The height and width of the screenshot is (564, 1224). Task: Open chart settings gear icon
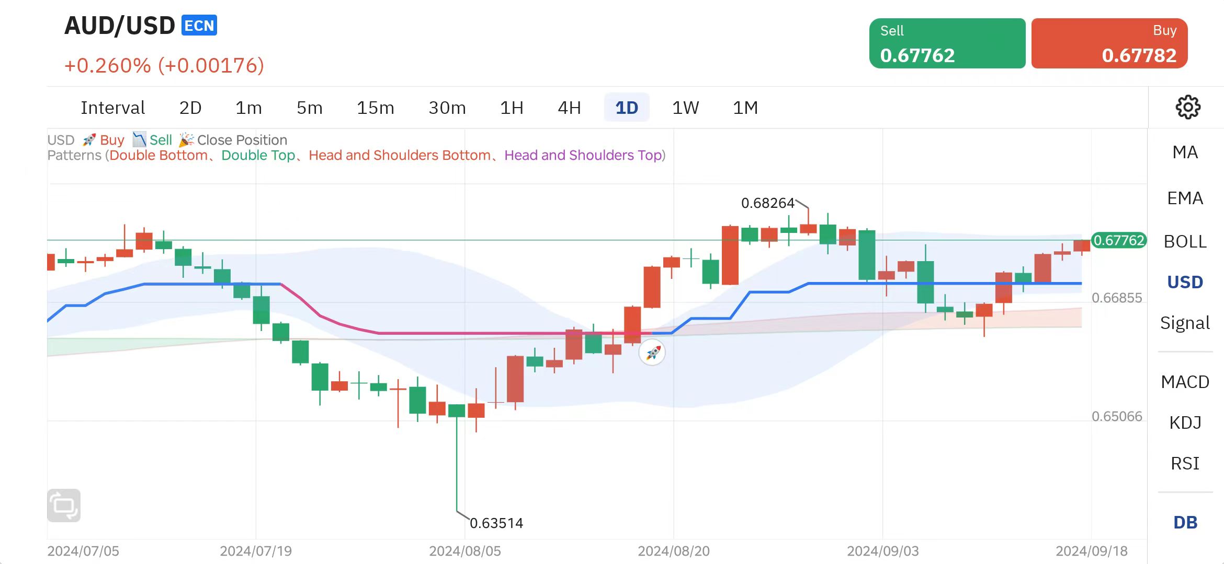coord(1187,108)
